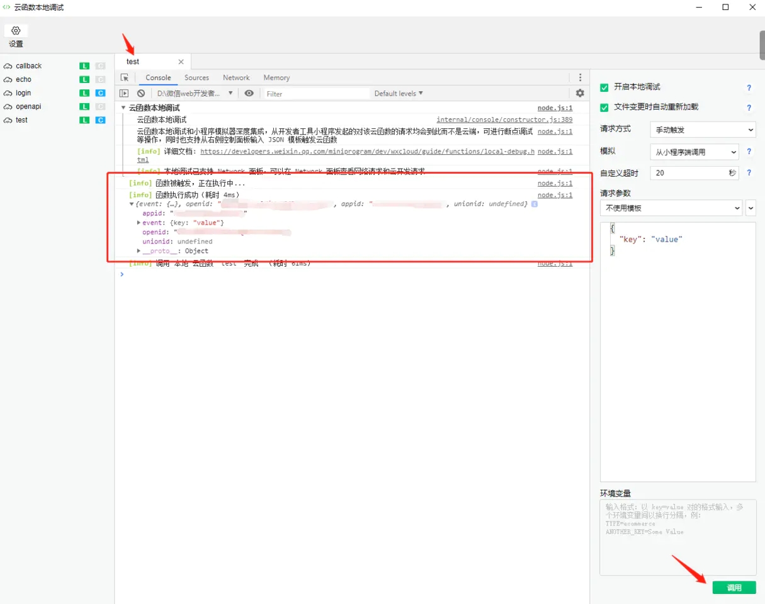This screenshot has width=765, height=604.
Task: Click the cloud icon beside the test function
Action: (8, 120)
